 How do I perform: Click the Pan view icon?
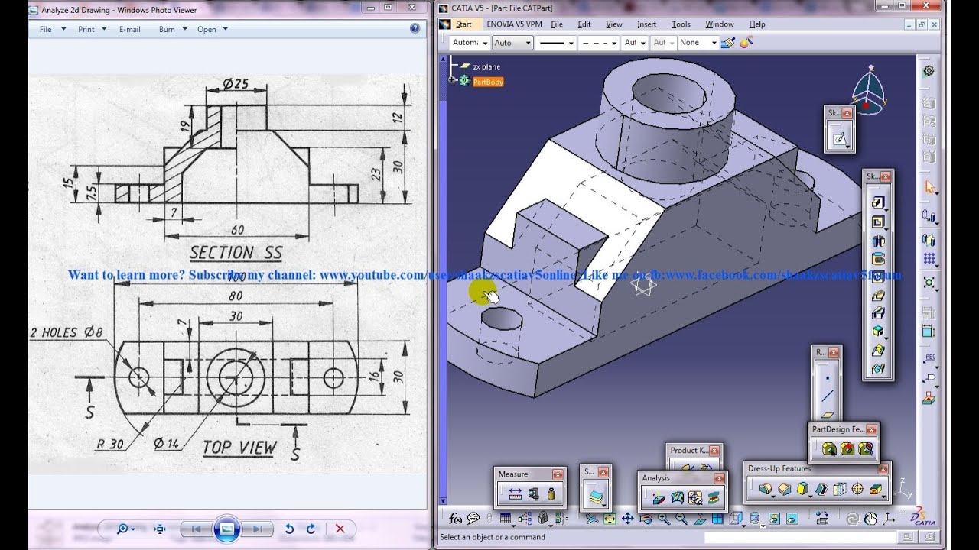click(628, 519)
